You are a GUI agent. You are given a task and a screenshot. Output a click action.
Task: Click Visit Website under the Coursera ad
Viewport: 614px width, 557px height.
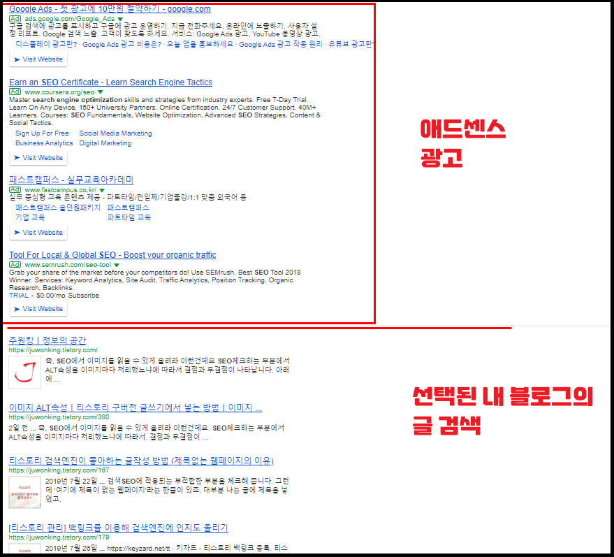(38, 158)
